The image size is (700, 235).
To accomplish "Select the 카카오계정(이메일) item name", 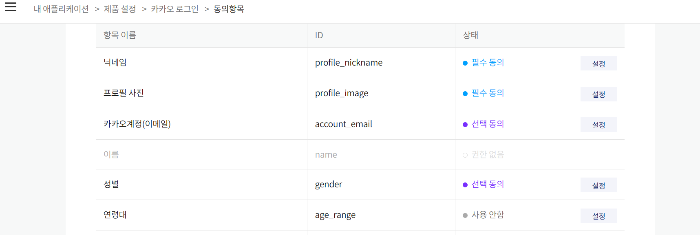I will click(x=137, y=124).
